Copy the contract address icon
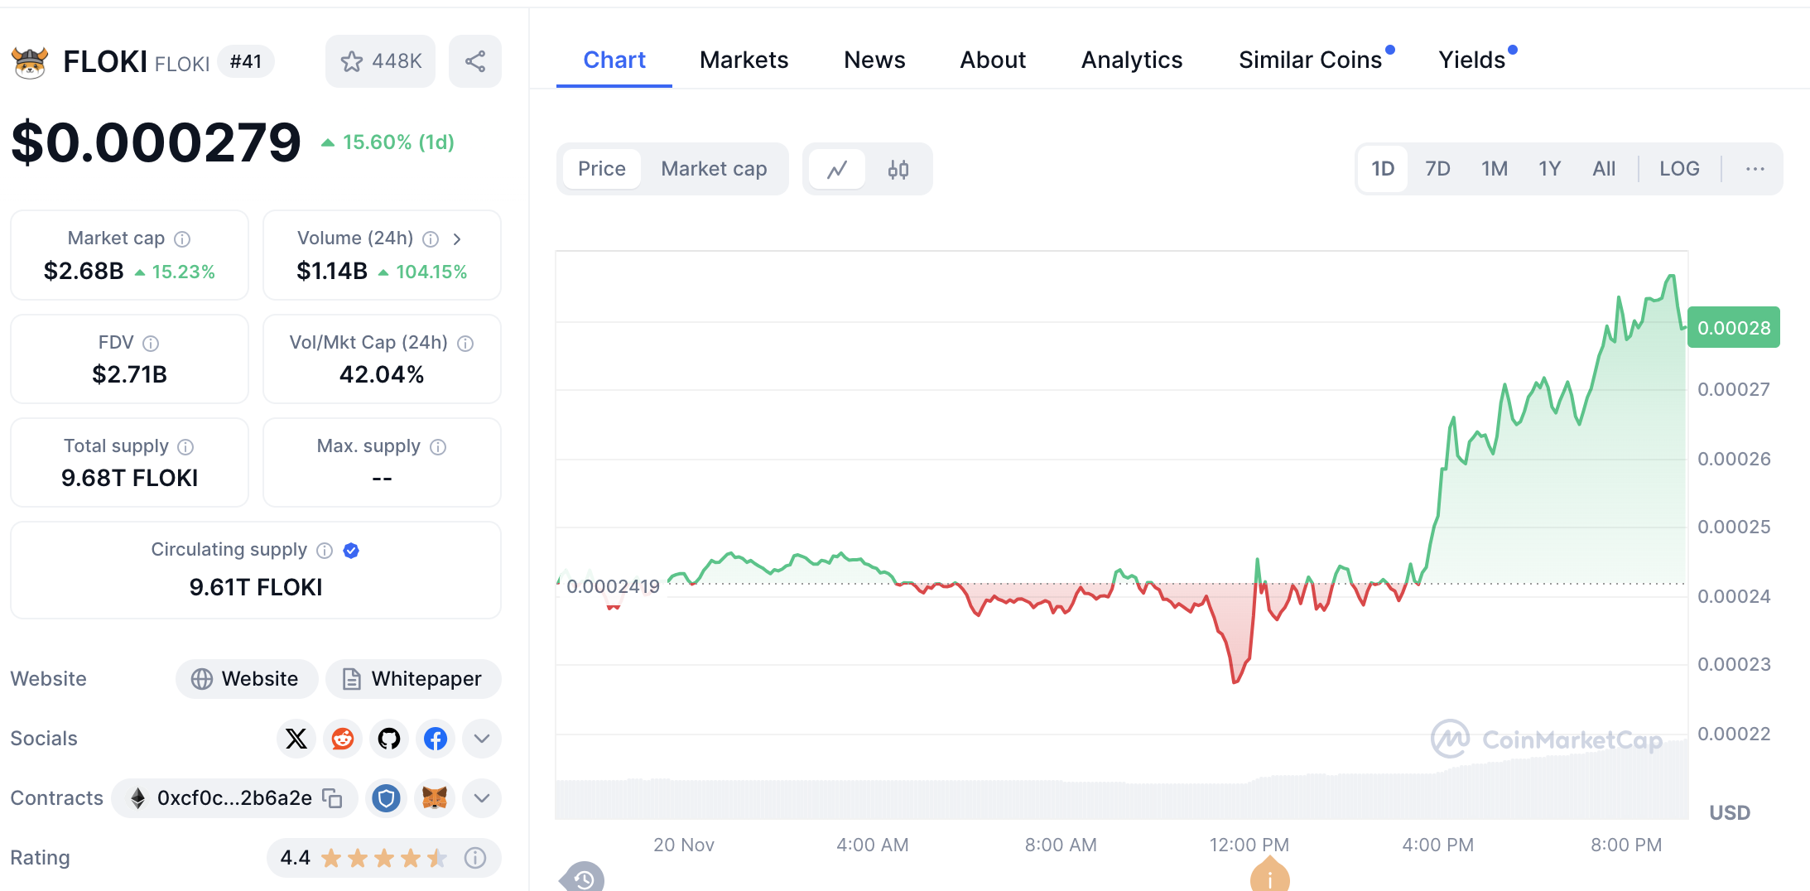The height and width of the screenshot is (891, 1810). (332, 797)
